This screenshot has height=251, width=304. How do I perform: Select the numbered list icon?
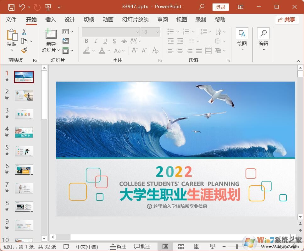tap(185, 31)
